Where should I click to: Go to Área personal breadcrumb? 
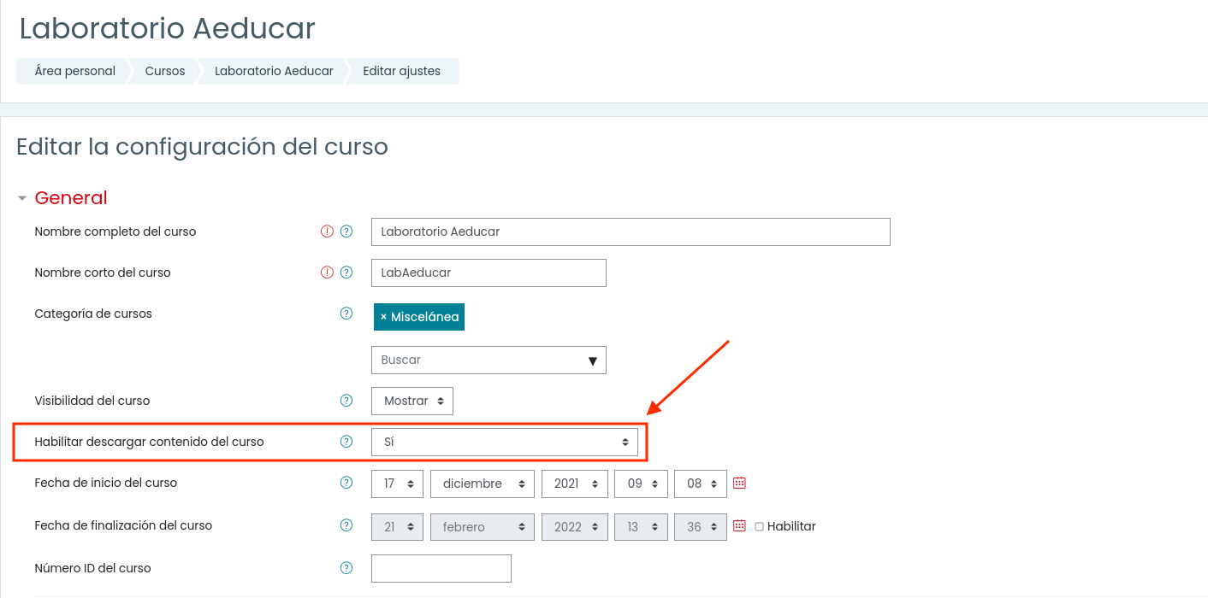[x=75, y=71]
